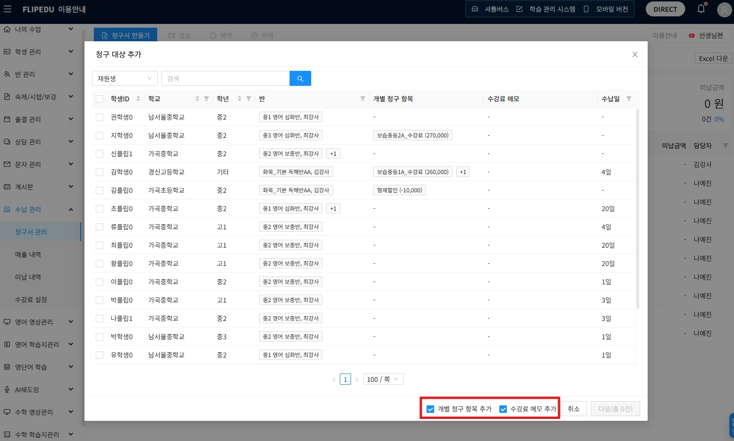Click the 형제할인 (-10,000) tag
The image size is (734, 441).
tap(400, 190)
